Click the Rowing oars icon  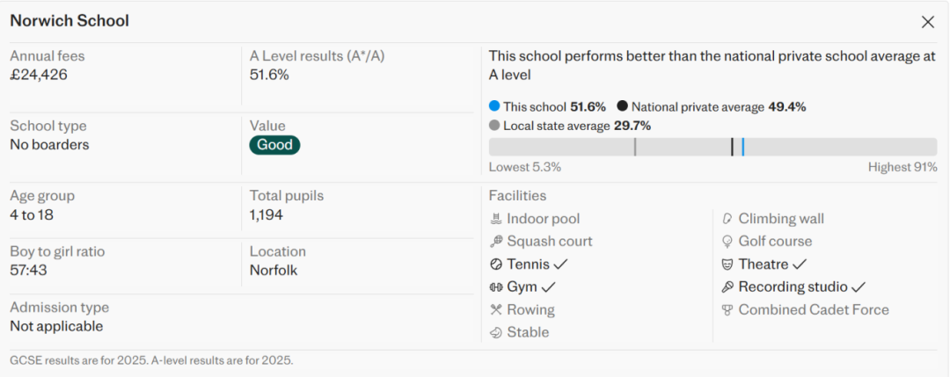coord(496,310)
